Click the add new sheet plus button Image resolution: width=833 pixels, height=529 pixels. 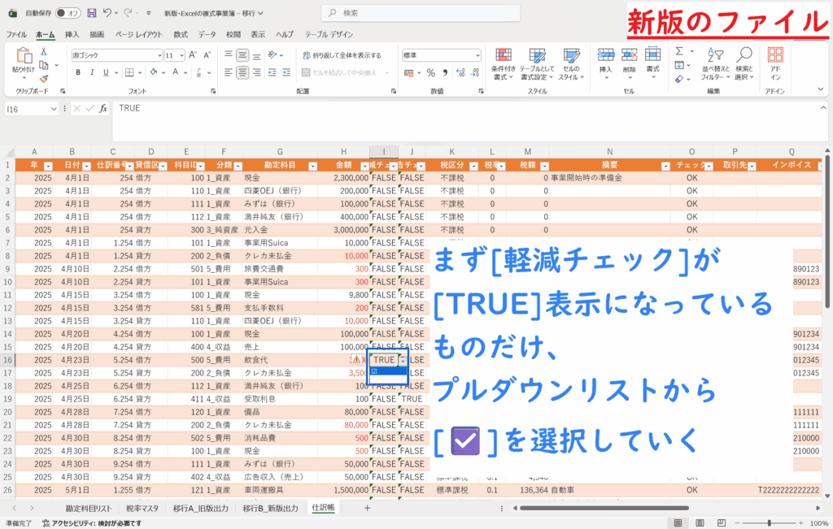tap(367, 508)
